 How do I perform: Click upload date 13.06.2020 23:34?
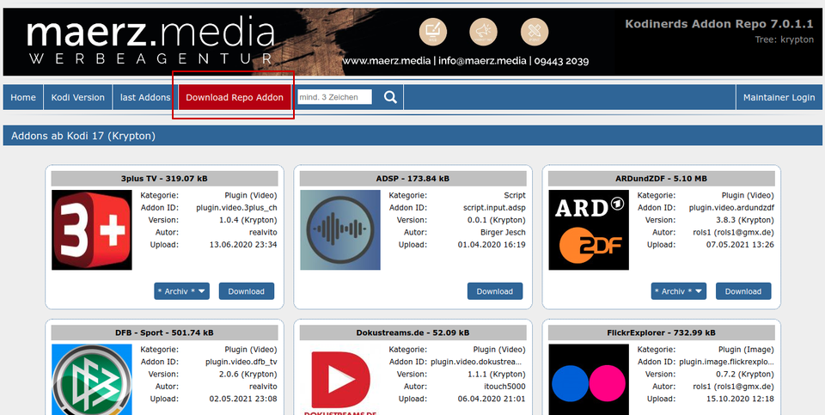pos(243,245)
